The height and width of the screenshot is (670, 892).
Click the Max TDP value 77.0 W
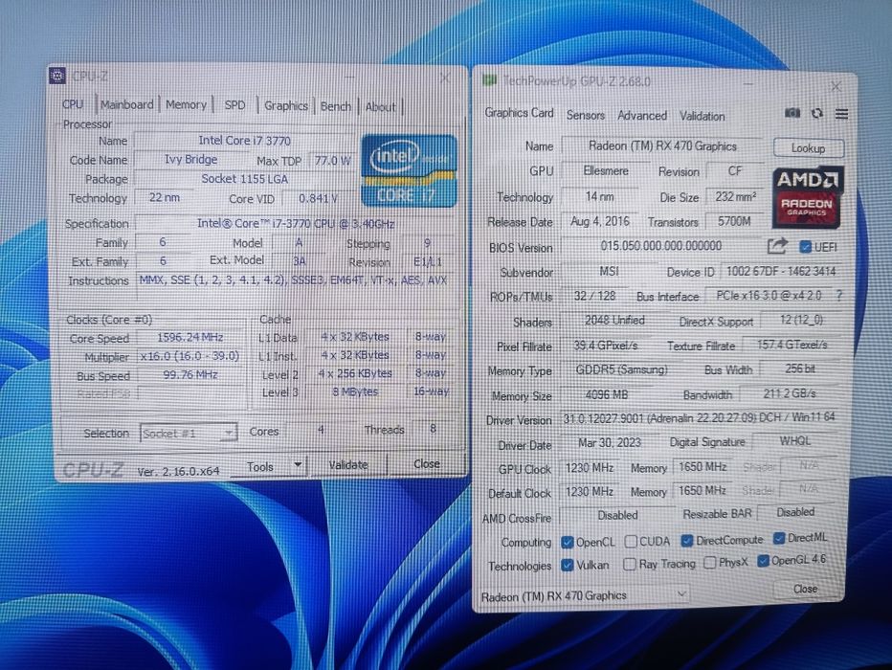(333, 161)
